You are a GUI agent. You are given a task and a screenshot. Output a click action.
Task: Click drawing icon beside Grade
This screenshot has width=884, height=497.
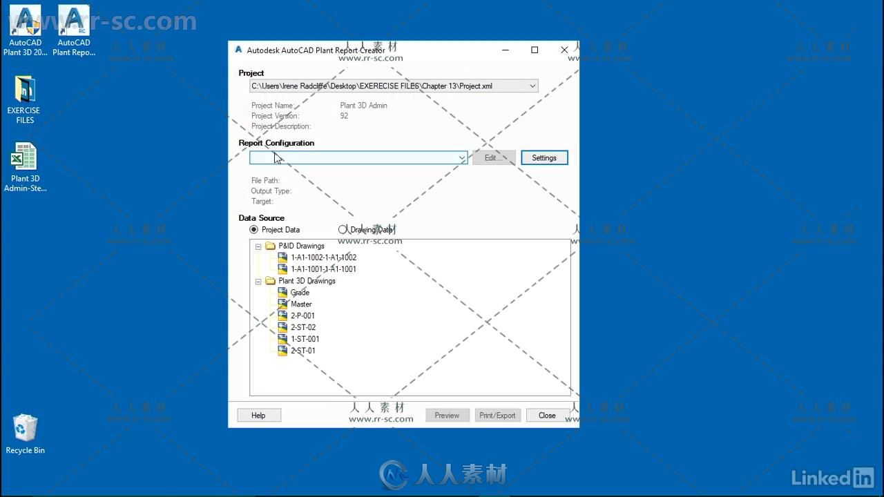pyautogui.click(x=282, y=293)
